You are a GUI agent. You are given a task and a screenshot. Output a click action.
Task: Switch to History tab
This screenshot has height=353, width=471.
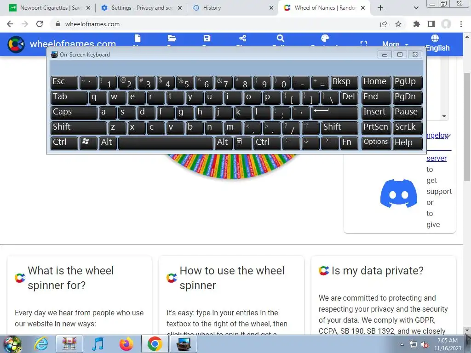click(x=233, y=8)
